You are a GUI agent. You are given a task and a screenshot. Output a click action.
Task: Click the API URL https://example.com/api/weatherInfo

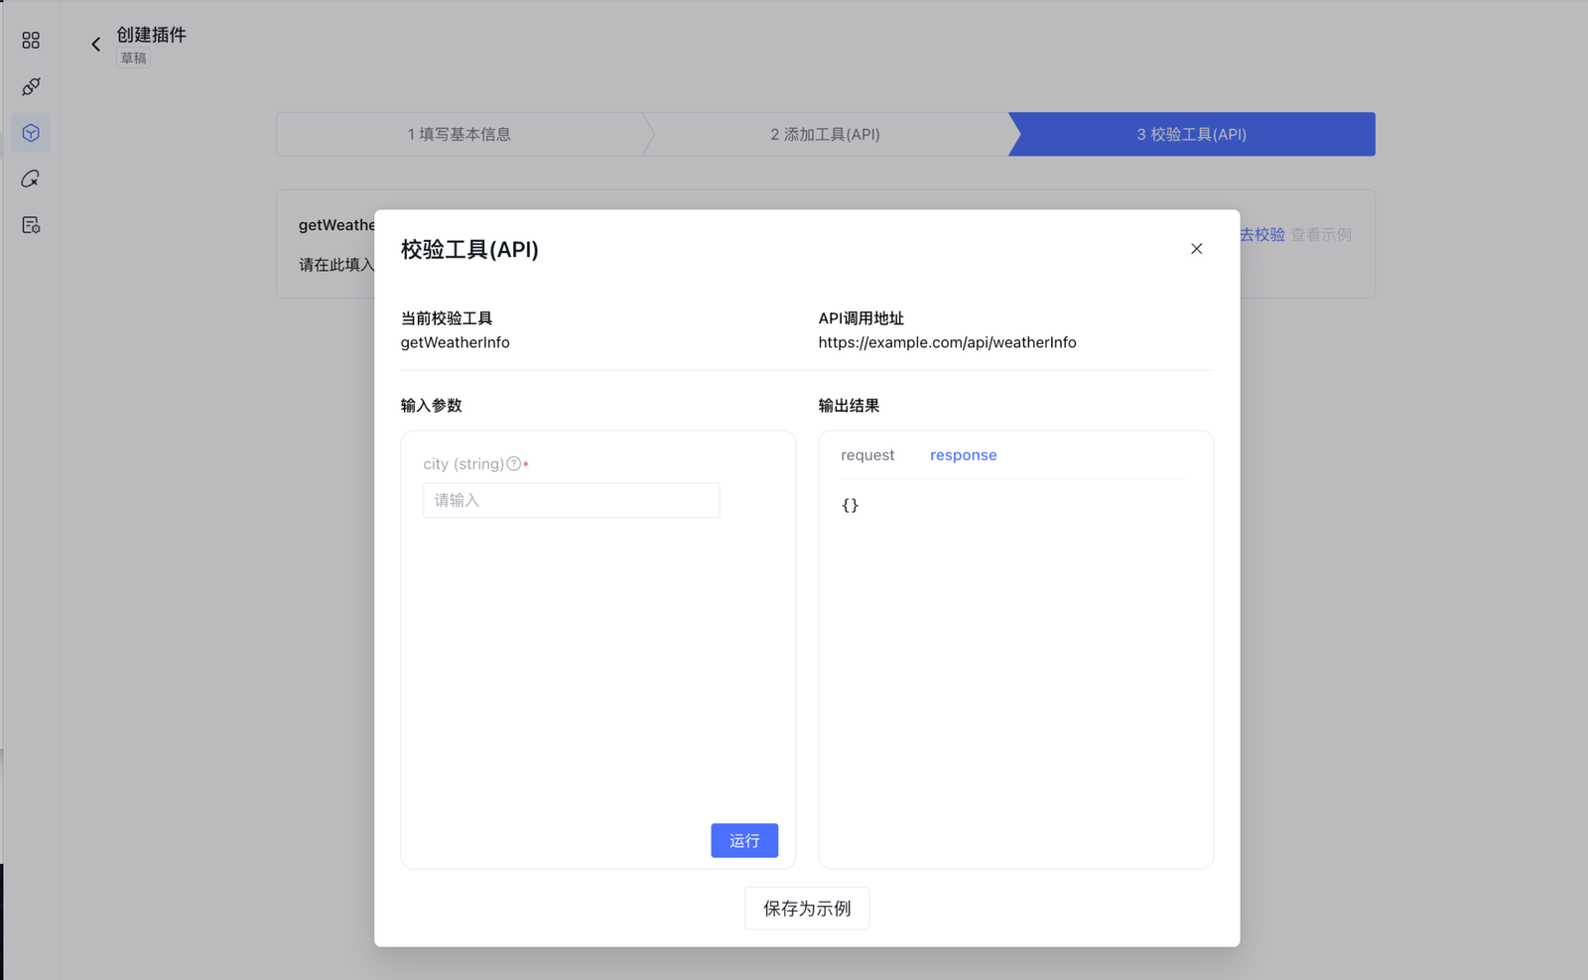pos(947,342)
